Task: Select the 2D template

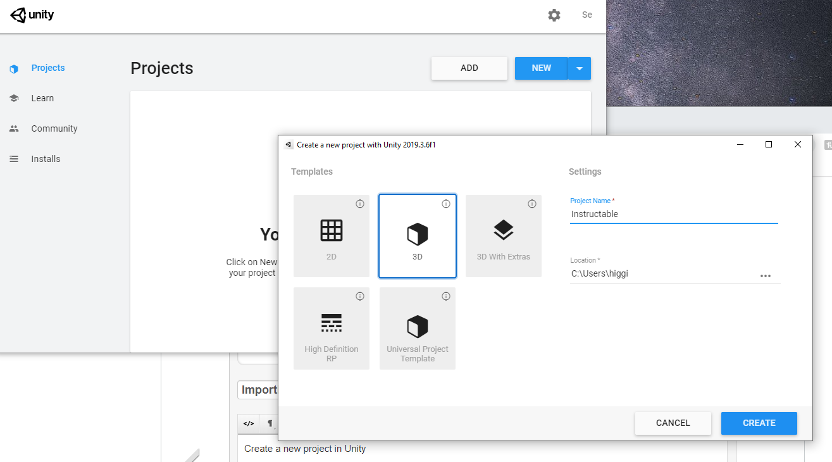Action: pos(332,236)
